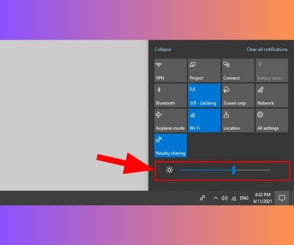Click the volume speaker tray icon
Image resolution: width=294 pixels, height=245 pixels.
tap(224, 198)
